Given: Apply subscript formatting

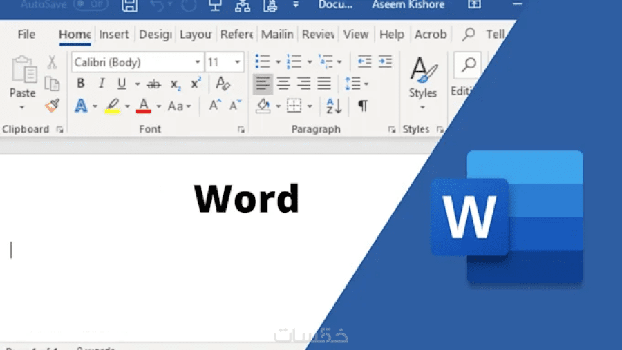Looking at the screenshot, I should 175,84.
